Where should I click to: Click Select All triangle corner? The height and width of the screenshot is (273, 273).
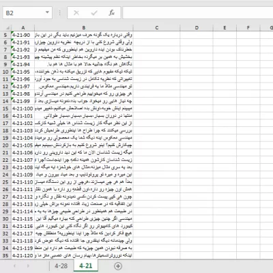(8, 28)
